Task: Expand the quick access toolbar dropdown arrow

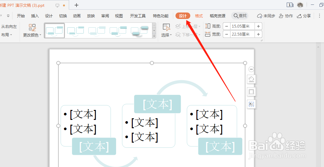Action: [8, 16]
